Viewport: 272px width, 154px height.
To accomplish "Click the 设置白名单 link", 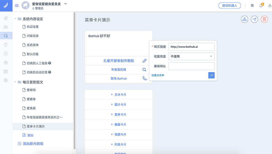I will pos(158,75).
